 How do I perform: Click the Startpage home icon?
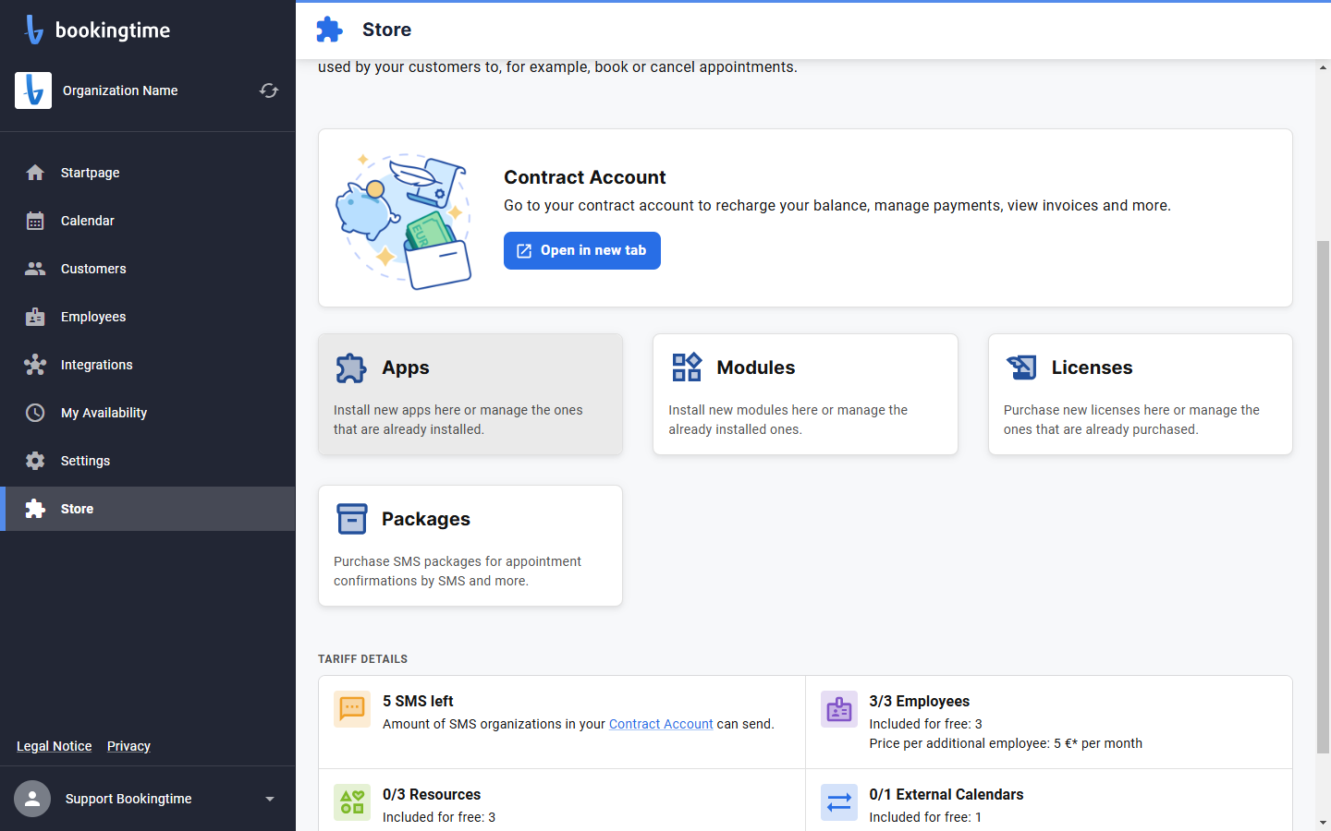tap(35, 173)
